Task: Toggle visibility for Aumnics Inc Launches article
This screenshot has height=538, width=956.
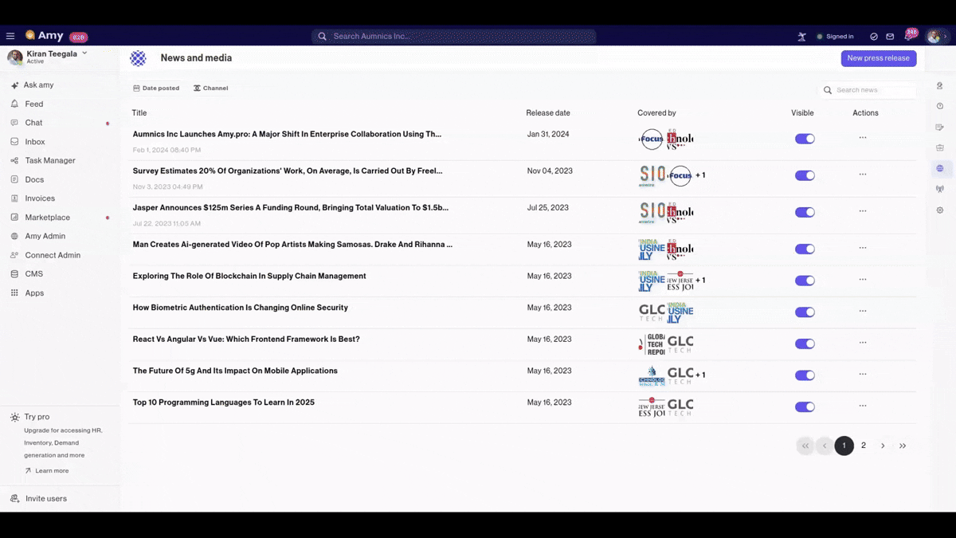Action: tap(805, 139)
